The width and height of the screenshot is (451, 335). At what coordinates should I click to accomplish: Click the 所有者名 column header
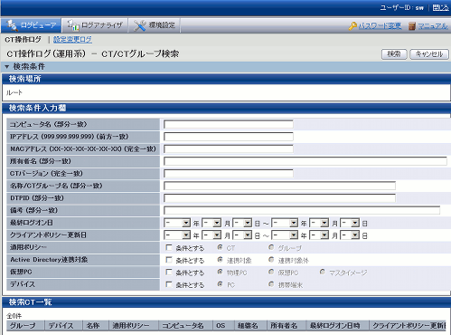pos(287,326)
